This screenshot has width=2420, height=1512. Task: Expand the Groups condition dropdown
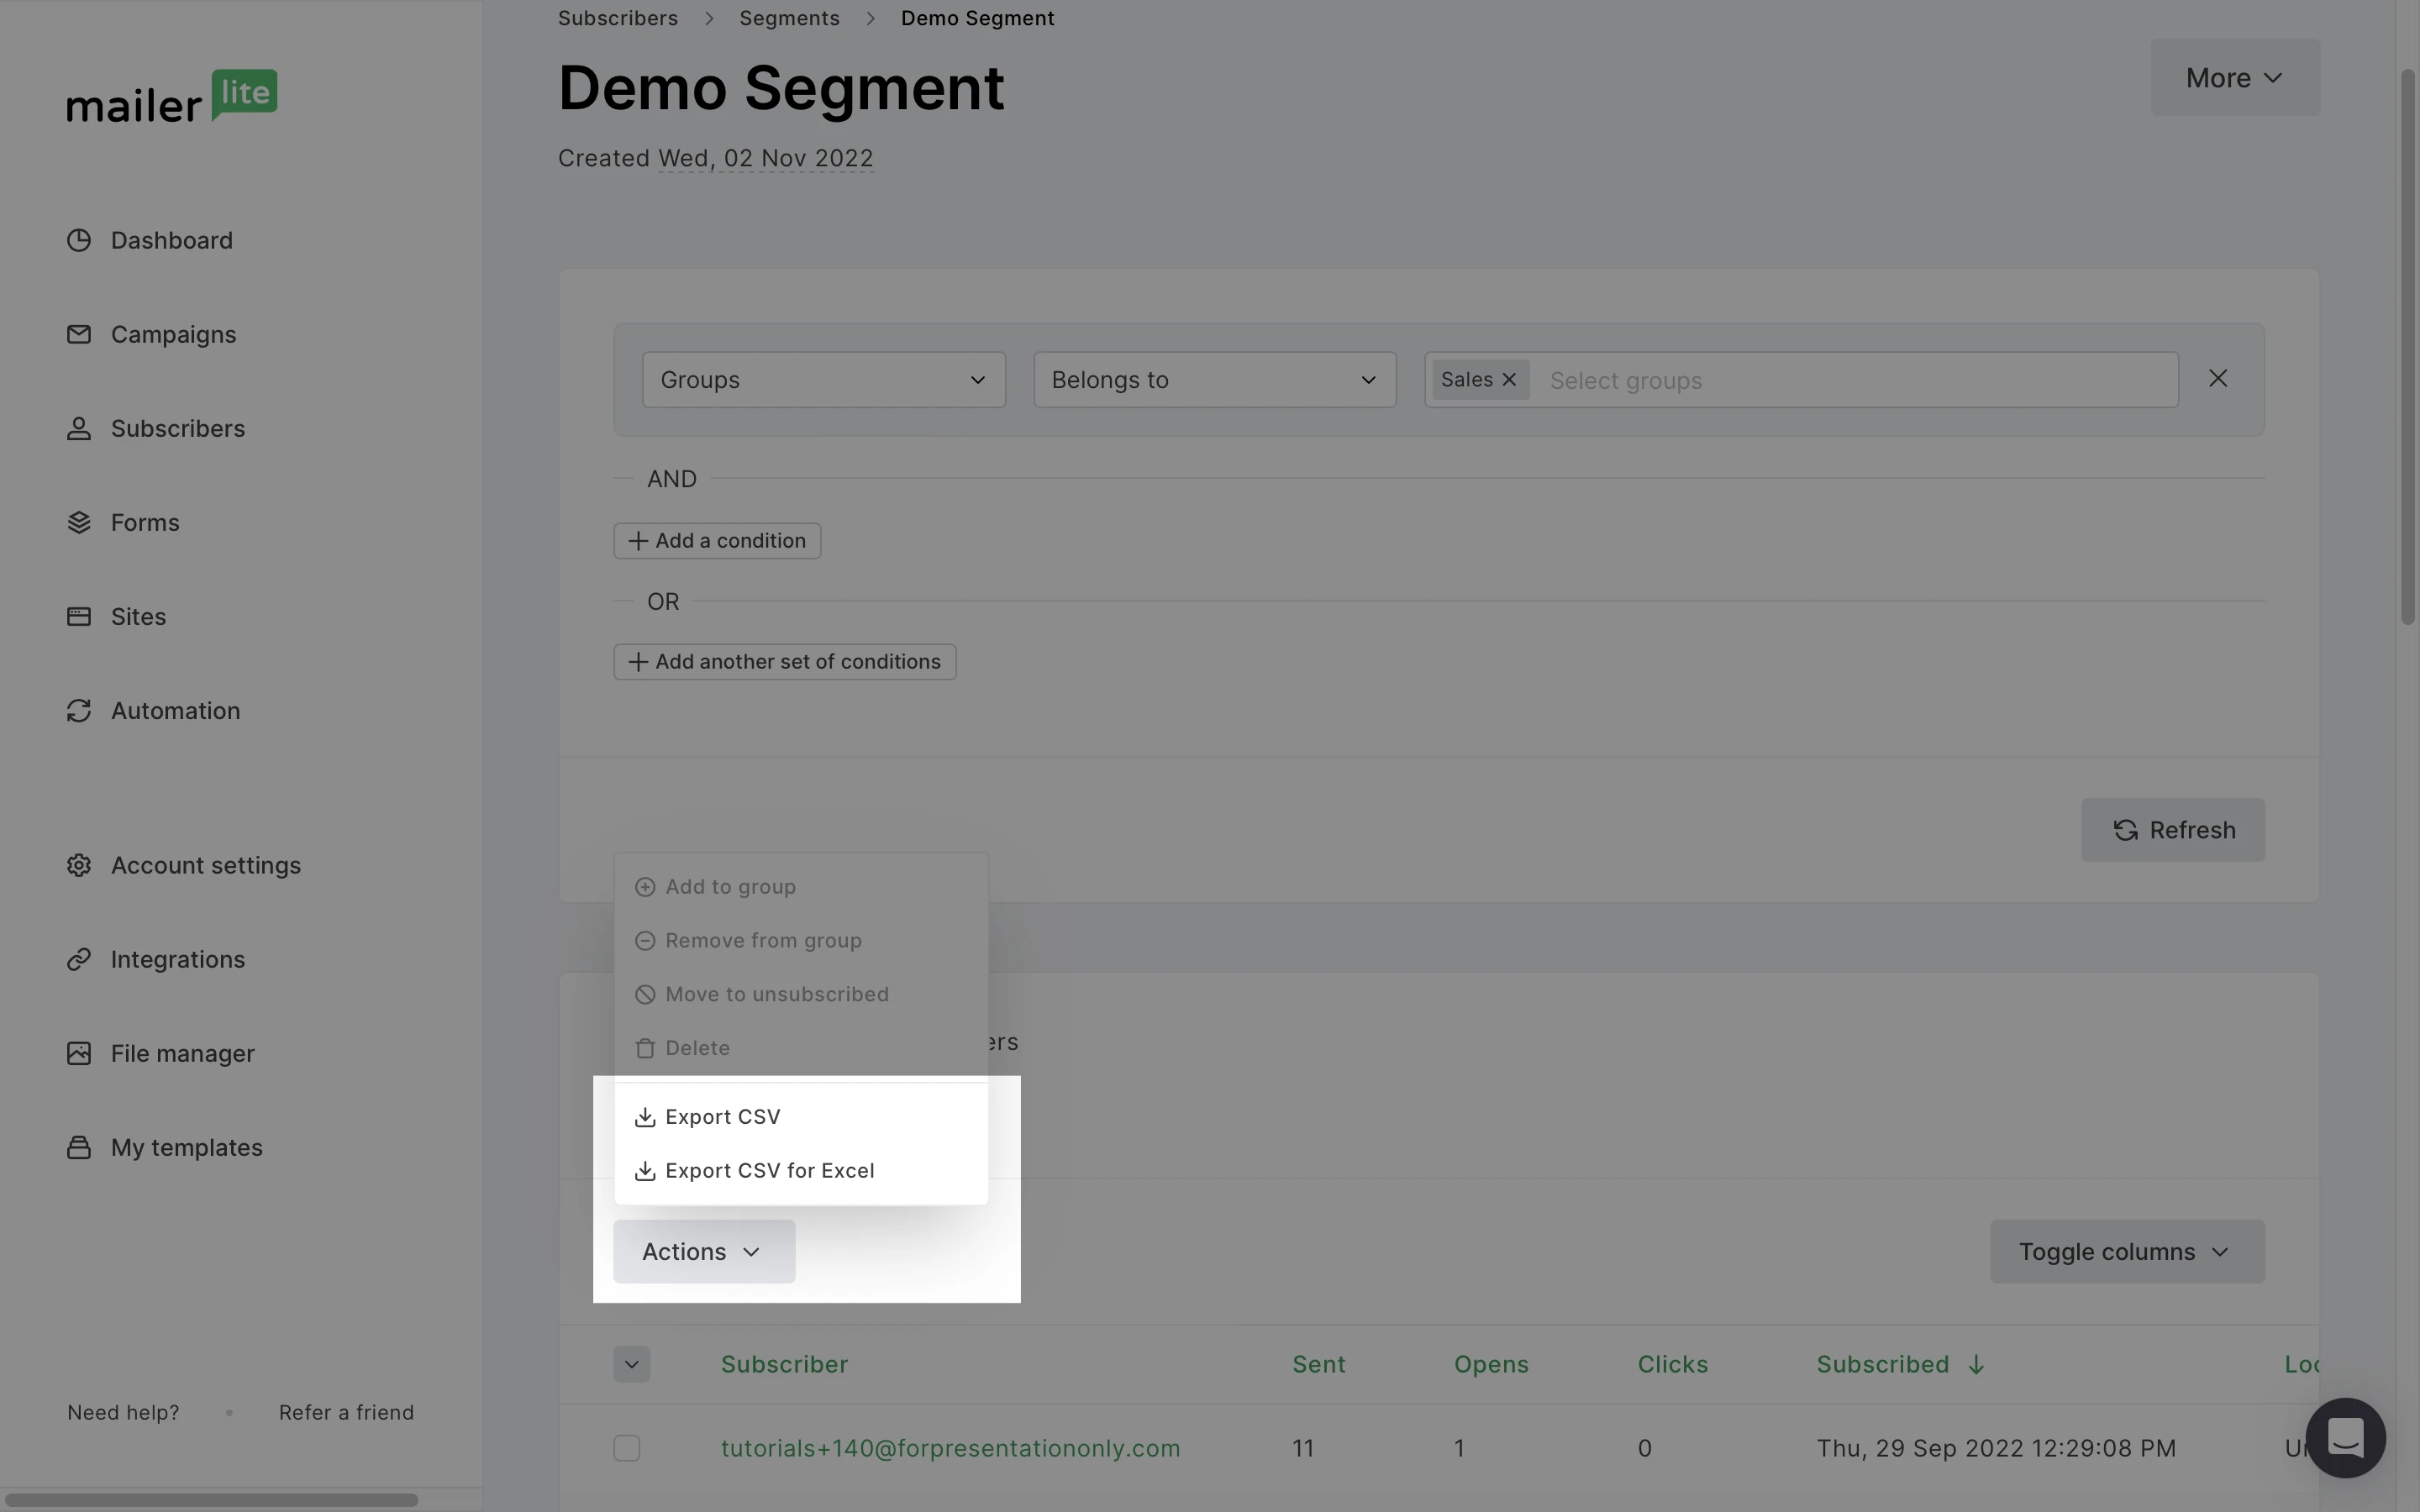[823, 380]
